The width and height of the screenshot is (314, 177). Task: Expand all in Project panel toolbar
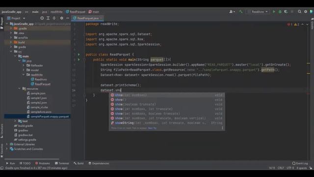point(48,18)
